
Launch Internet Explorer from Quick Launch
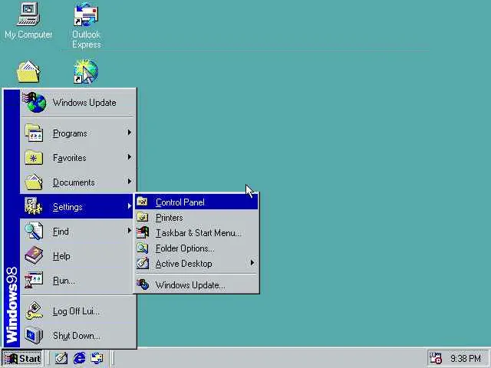click(x=79, y=358)
